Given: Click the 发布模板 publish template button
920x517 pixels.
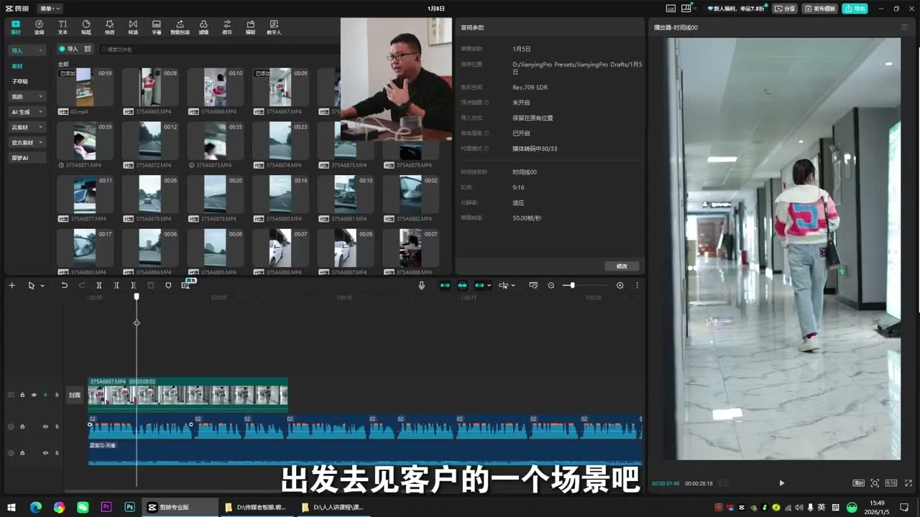Looking at the screenshot, I should point(819,9).
